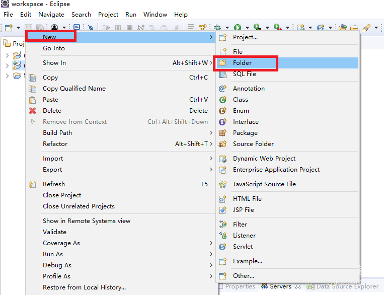Image resolution: width=384 pixels, height=295 pixels.
Task: Open the Run configurations dropdown arrow
Action: pyautogui.click(x=247, y=28)
